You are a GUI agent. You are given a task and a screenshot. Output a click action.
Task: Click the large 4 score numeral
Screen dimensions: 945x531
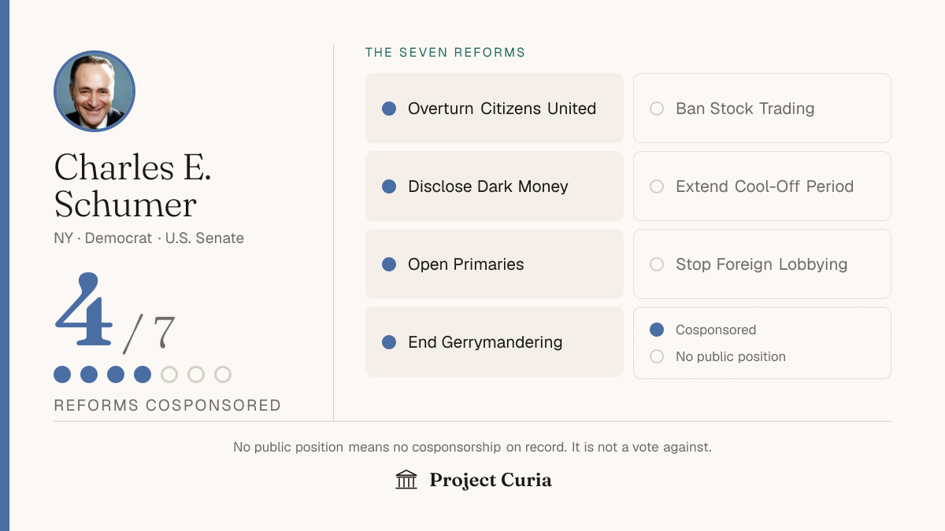point(83,310)
